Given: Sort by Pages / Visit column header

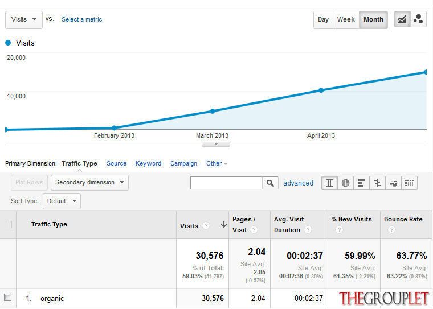Looking at the screenshot, I should (x=244, y=225).
